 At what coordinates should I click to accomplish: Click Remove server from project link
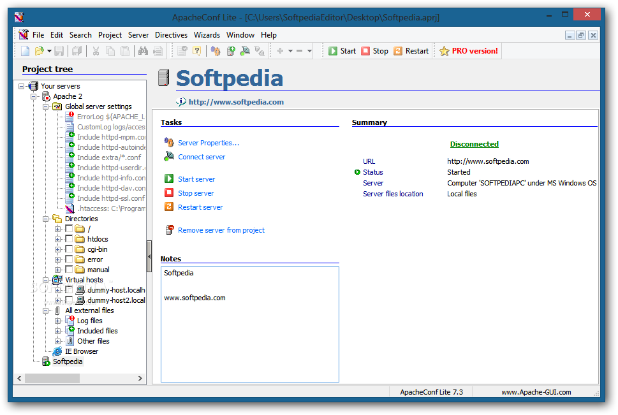click(x=221, y=230)
